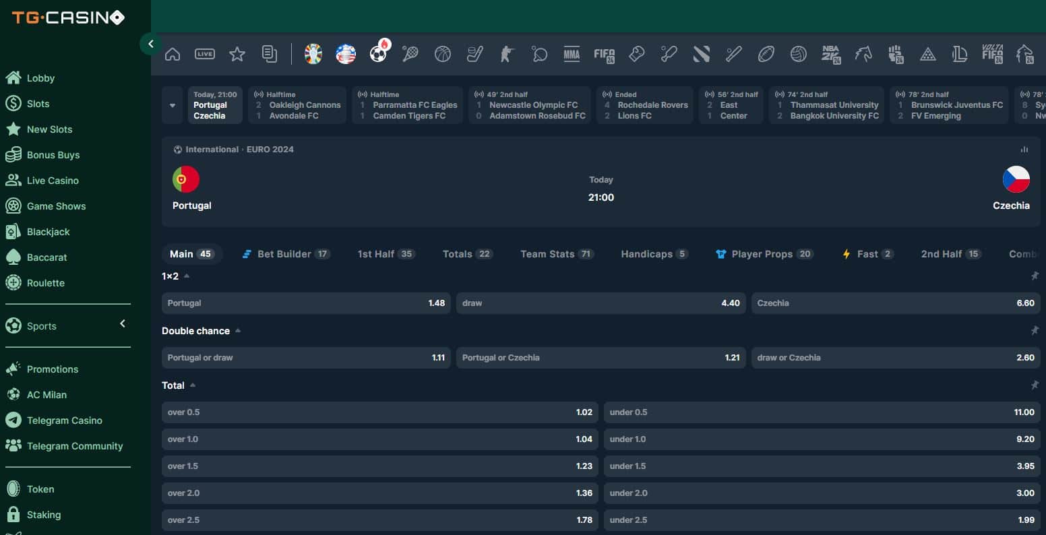Open the Fast markets tab
The image size is (1046, 535).
pyautogui.click(x=867, y=254)
